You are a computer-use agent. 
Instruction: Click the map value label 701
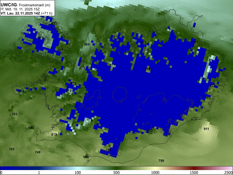pos(15,114)
